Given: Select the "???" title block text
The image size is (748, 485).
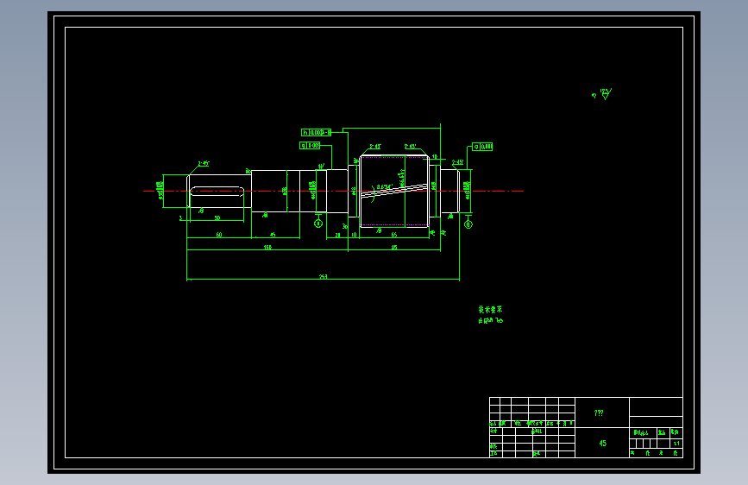Looking at the screenshot, I should [599, 413].
